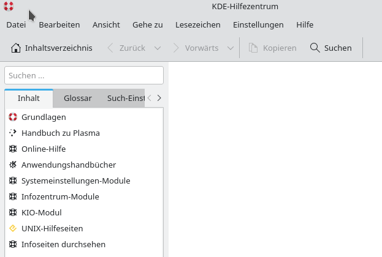
Task: Click the Handbuch zu Plasma icon
Action: pyautogui.click(x=13, y=133)
